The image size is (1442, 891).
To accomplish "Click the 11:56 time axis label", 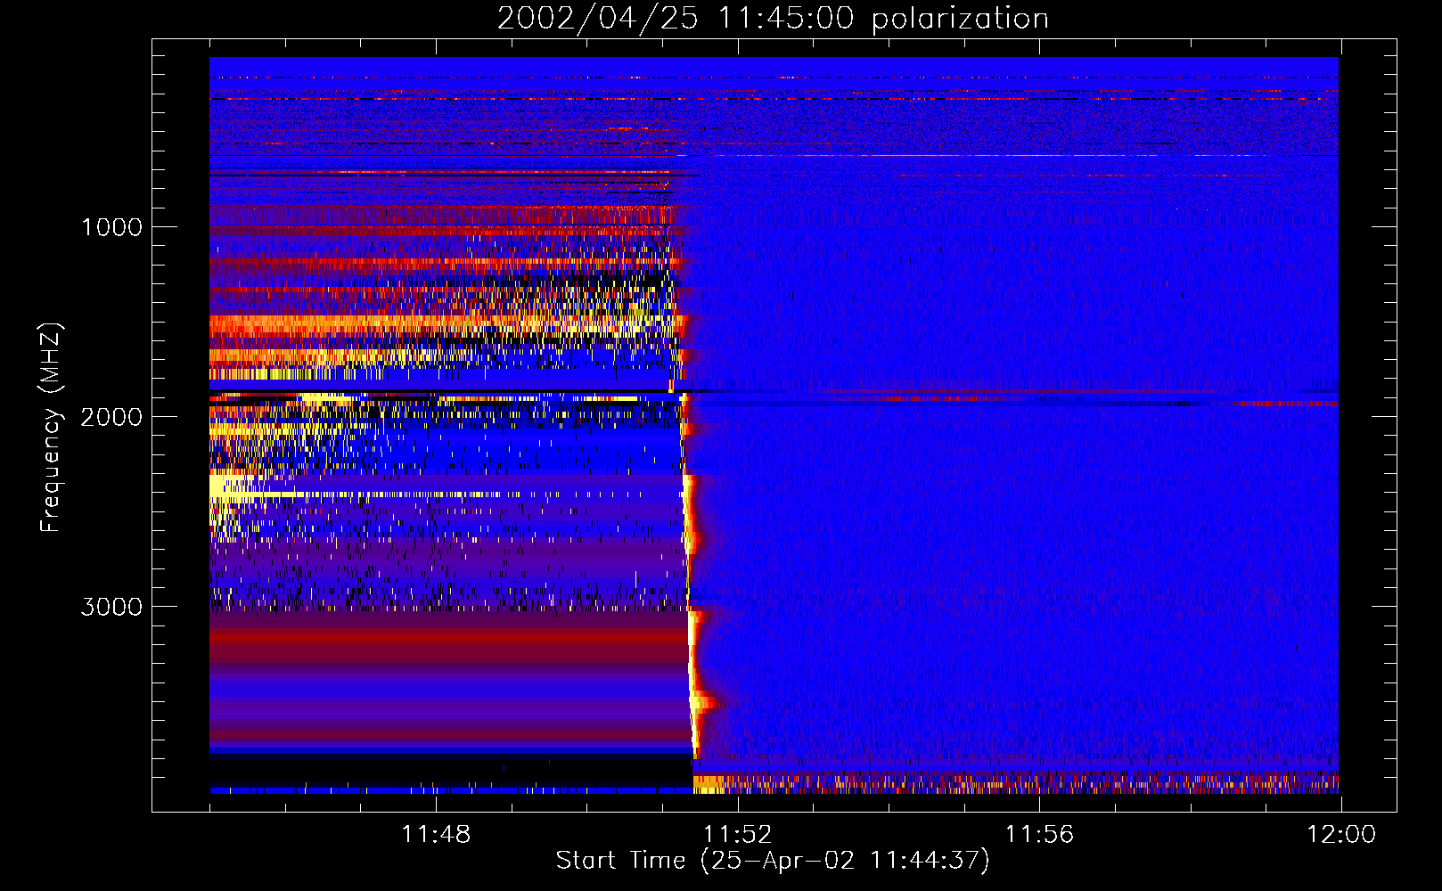I will pos(1039,835).
